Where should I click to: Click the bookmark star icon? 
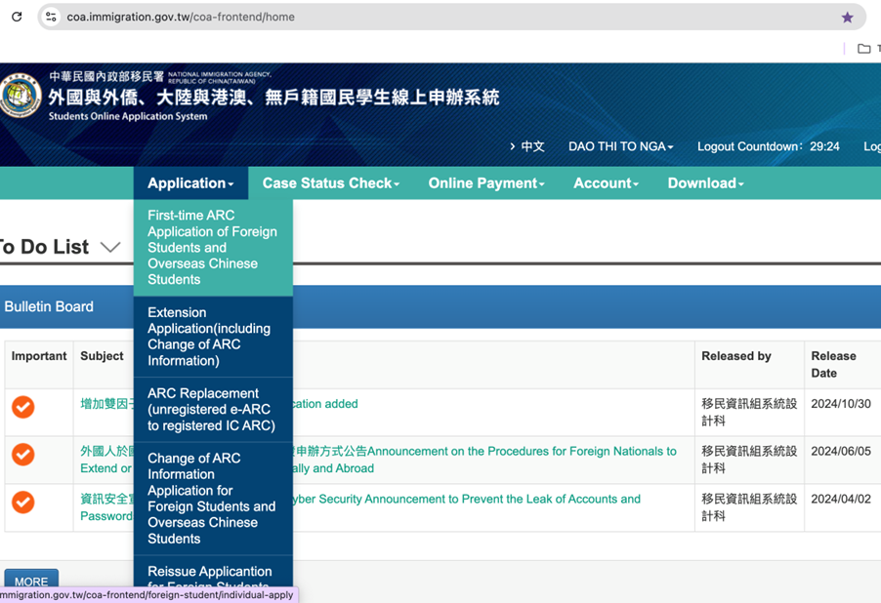click(847, 18)
